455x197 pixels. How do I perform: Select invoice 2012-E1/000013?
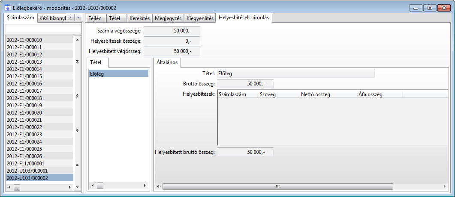coord(39,62)
